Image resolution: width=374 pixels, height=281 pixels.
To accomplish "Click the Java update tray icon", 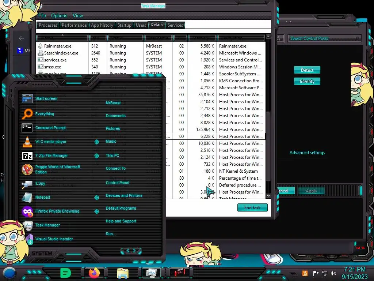I will (305, 273).
